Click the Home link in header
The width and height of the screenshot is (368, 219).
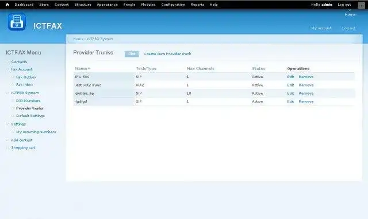click(350, 14)
